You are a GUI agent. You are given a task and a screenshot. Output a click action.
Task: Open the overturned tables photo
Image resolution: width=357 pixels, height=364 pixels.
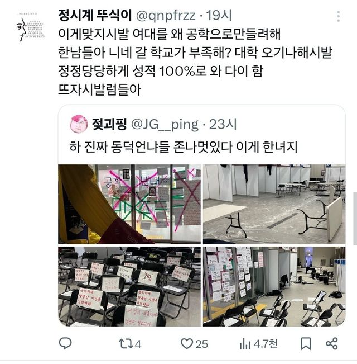tap(274, 204)
